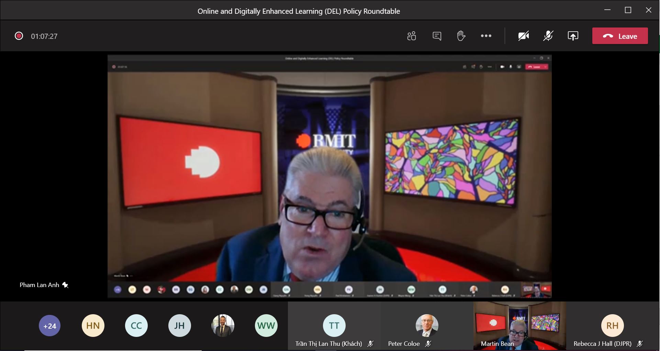Open the participants panel icon

[x=411, y=36]
